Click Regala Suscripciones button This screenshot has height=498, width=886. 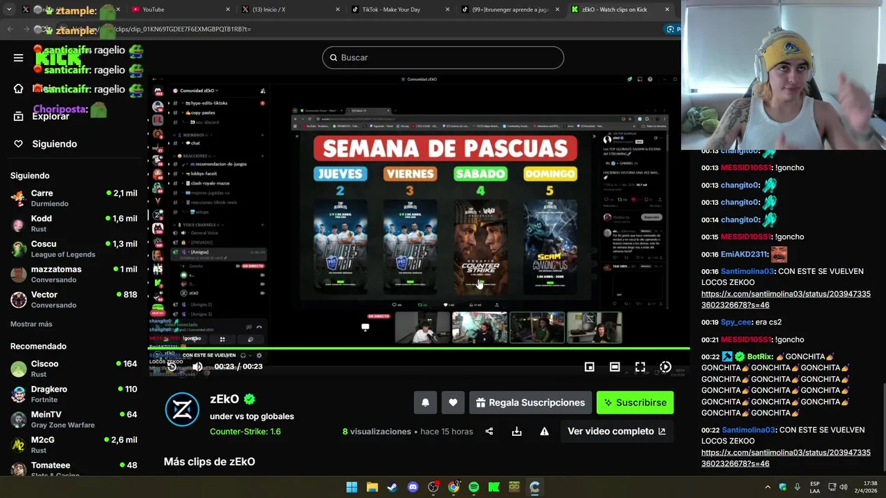[x=530, y=403]
